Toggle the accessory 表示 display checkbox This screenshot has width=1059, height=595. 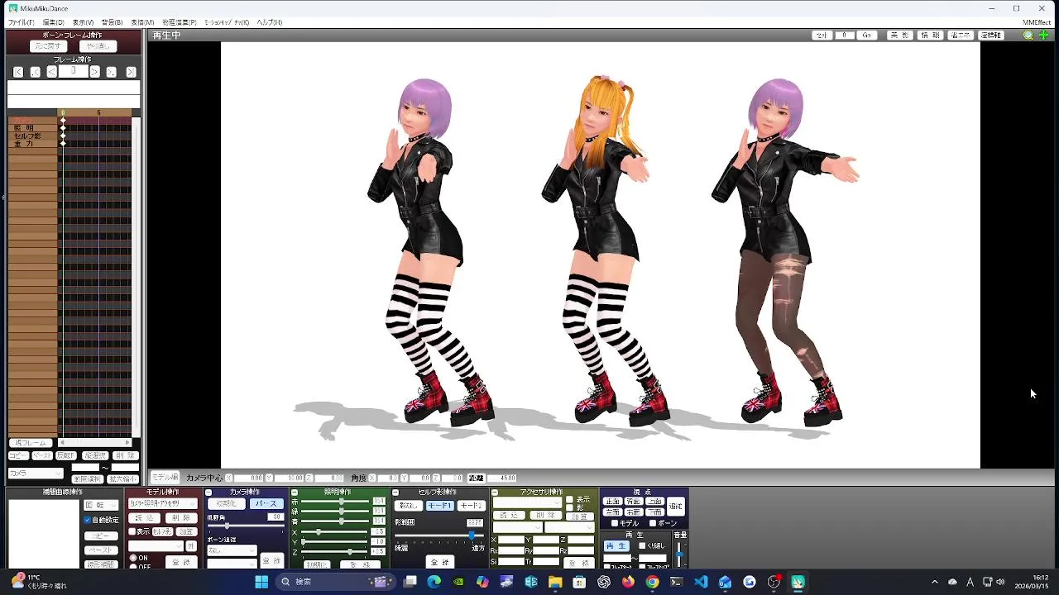(x=569, y=499)
